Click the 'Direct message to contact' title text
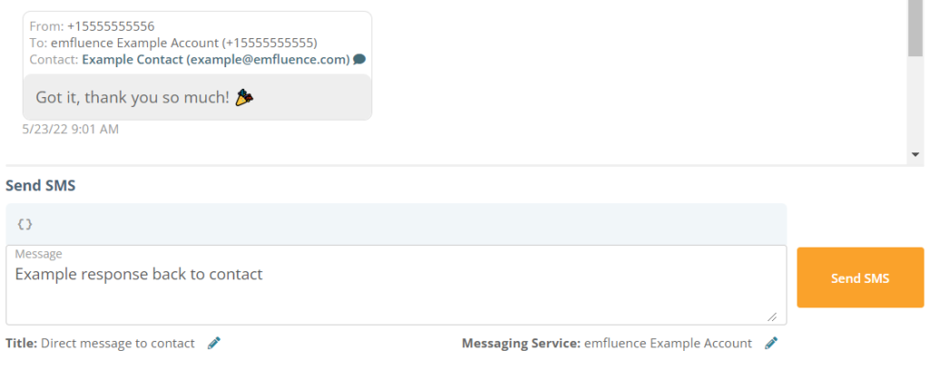The height and width of the screenshot is (370, 930). [117, 344]
